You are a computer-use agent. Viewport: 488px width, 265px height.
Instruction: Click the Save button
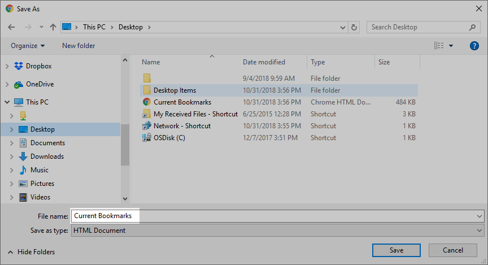click(x=396, y=250)
